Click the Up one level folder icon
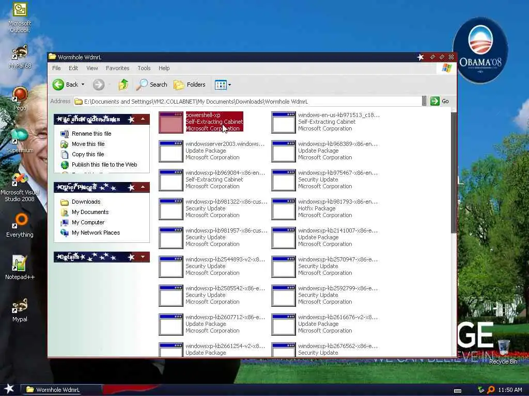 123,85
